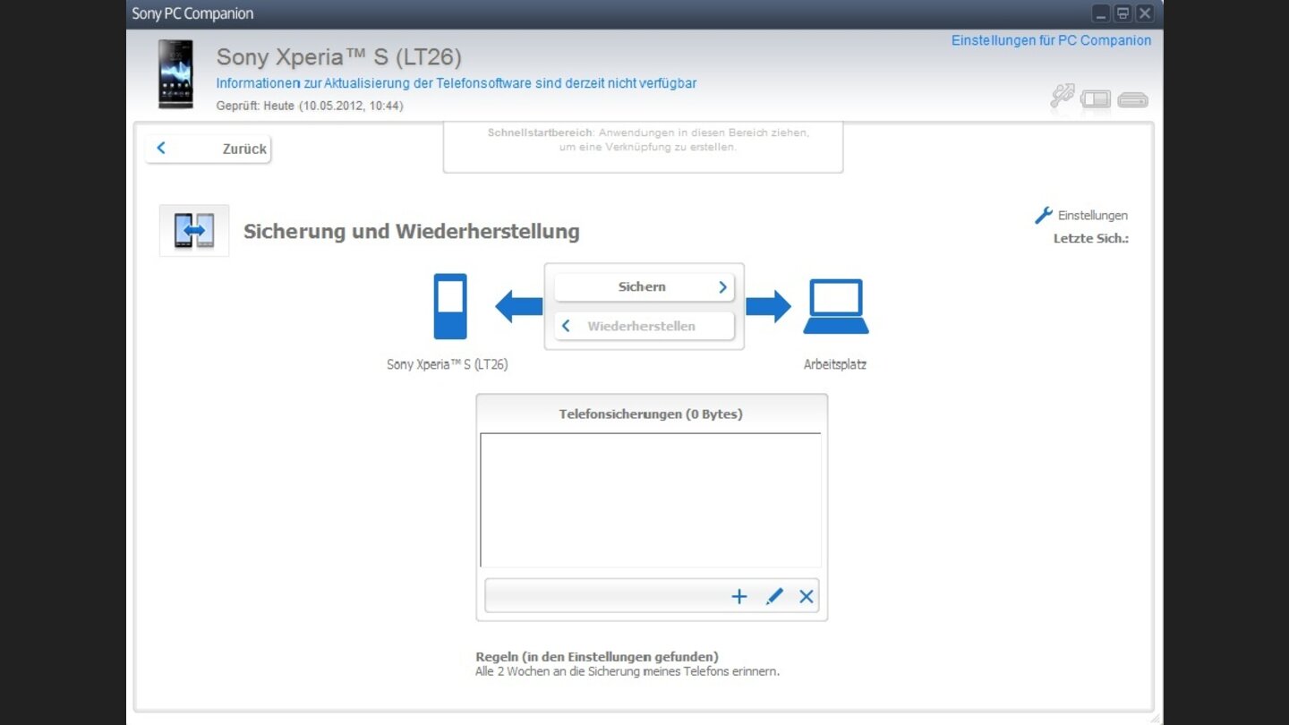Start a backup with the Sichern button
The height and width of the screenshot is (725, 1289).
[x=644, y=287]
